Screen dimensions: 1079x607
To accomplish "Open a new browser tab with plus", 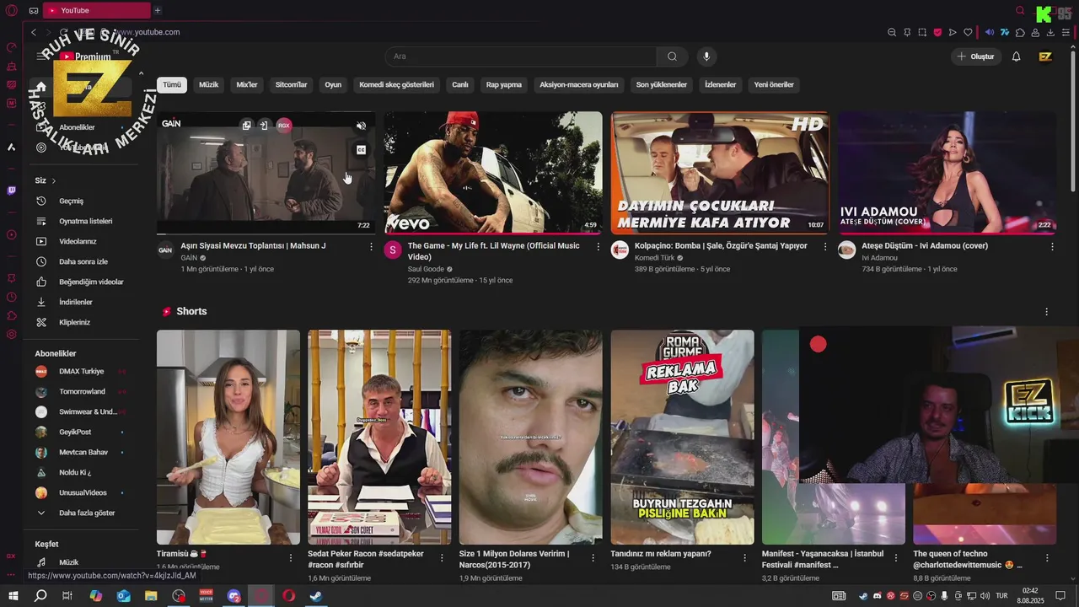I will [x=157, y=10].
